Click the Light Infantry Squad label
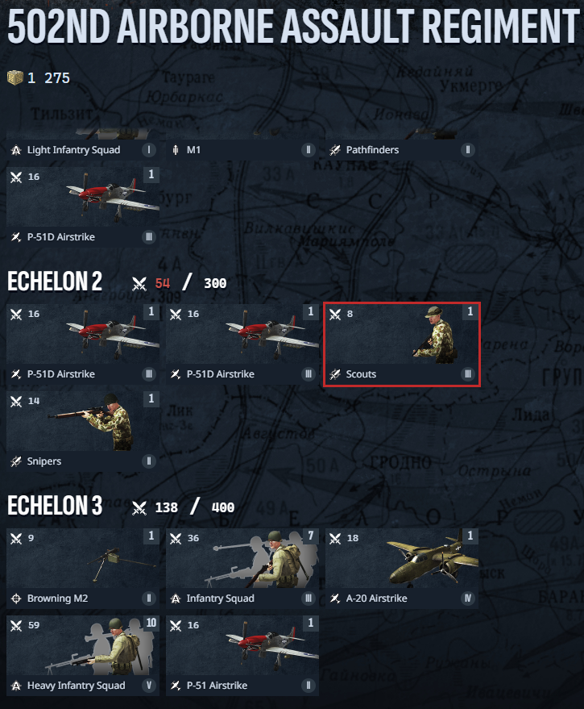Viewport: 584px width, 709px height. coord(73,150)
